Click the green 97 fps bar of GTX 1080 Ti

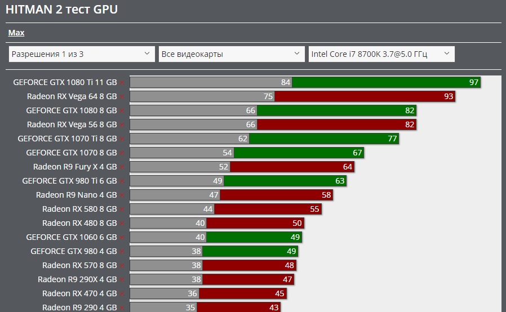pyautogui.click(x=387, y=82)
